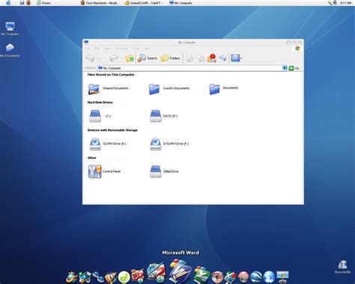Viewport: 355px width, 284px height.
Task: Open the View menu
Action: pyautogui.click(x=107, y=49)
